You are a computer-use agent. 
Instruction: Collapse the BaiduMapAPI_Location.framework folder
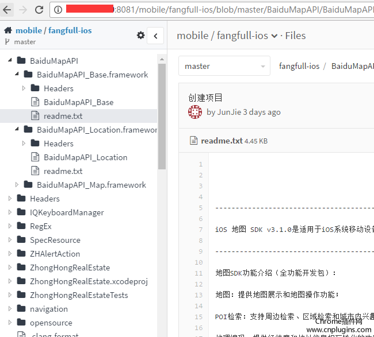[17, 129]
